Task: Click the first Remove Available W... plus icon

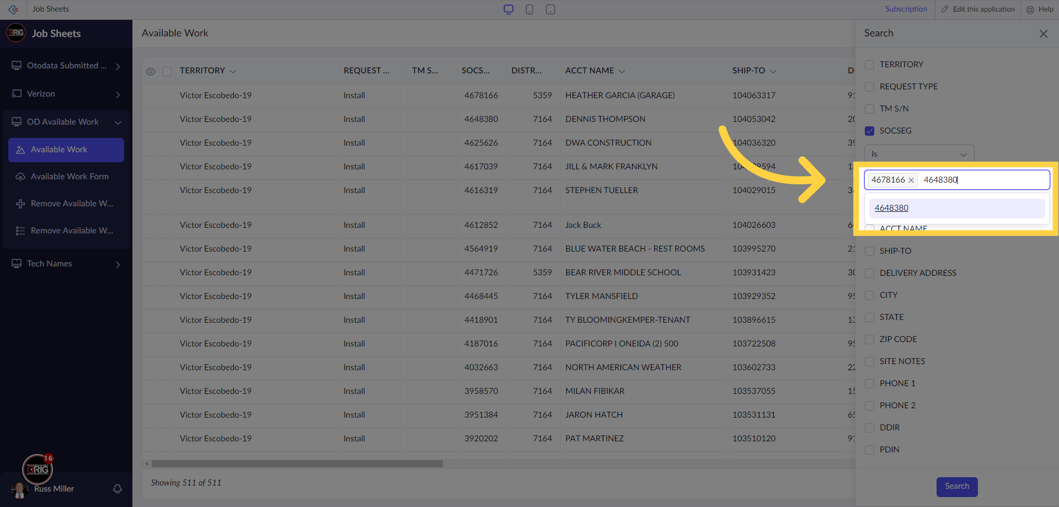Action: pyautogui.click(x=20, y=204)
